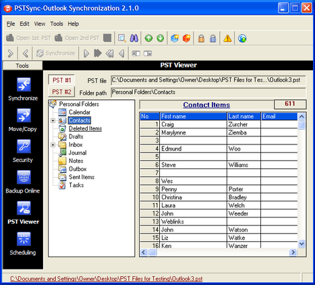The height and width of the screenshot is (285, 315).
Task: Click the Email column header
Action: point(279,116)
